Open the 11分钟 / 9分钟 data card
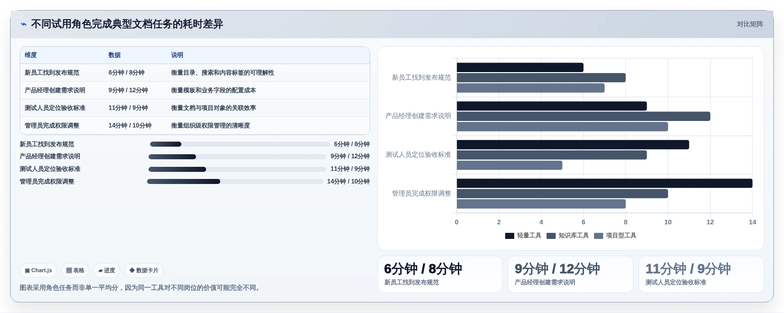The width and height of the screenshot is (784, 313). [701, 274]
